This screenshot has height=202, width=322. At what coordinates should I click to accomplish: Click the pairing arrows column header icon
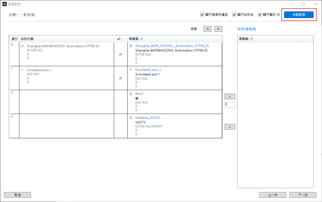tap(119, 39)
